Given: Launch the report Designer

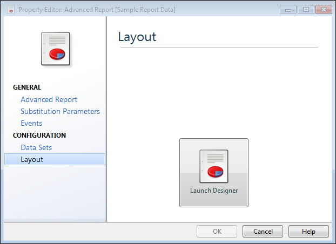Looking at the screenshot, I should coord(214,173).
